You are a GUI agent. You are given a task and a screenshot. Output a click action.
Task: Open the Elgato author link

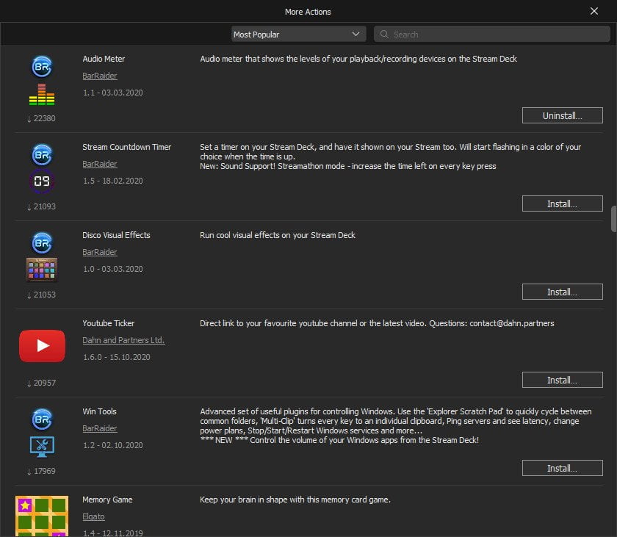(x=94, y=516)
